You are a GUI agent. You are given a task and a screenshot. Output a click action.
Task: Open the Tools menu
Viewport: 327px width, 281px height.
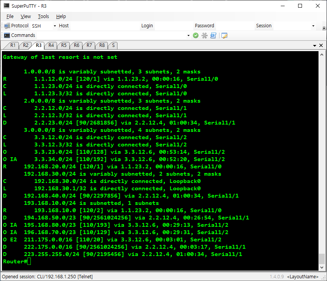(44, 17)
